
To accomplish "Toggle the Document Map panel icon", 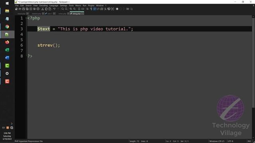I will coord(102,9).
